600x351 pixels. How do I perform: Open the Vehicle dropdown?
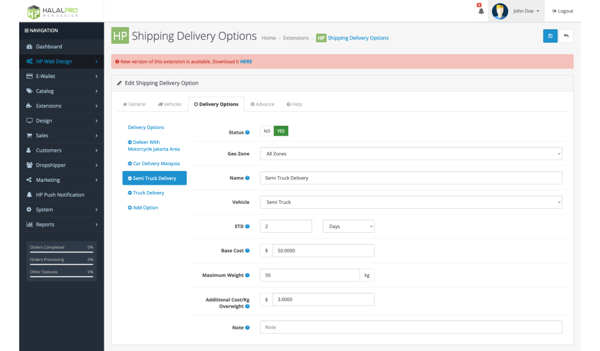click(x=410, y=202)
